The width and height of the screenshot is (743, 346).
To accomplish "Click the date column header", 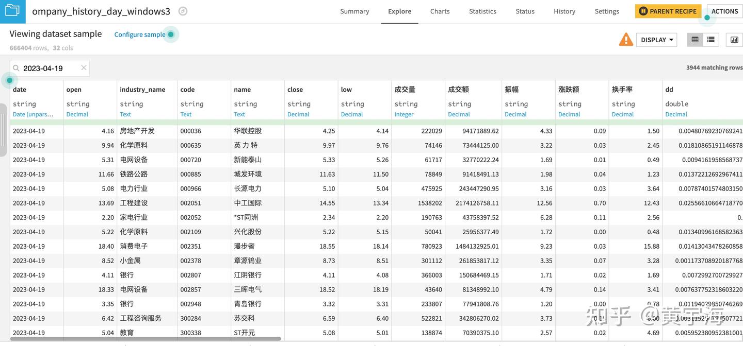I will [x=19, y=89].
